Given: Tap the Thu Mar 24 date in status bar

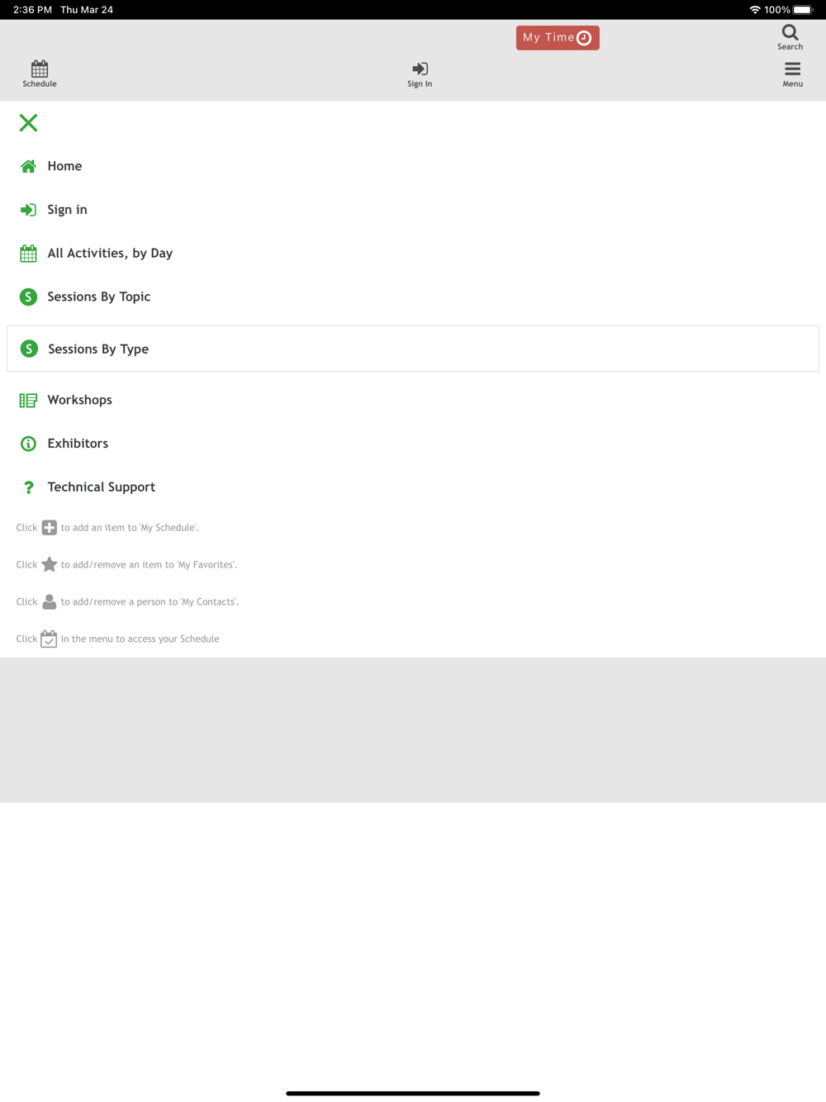Looking at the screenshot, I should [87, 10].
